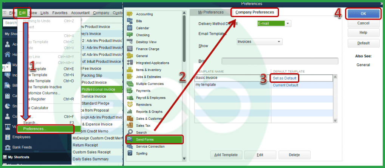This screenshot has height=168, width=385.
Task: Click the template table scroll down arrow
Action: [x=335, y=120]
